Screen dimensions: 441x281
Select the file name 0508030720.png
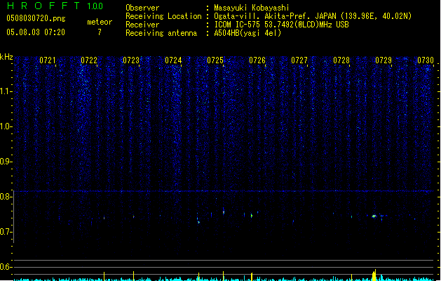[36, 18]
